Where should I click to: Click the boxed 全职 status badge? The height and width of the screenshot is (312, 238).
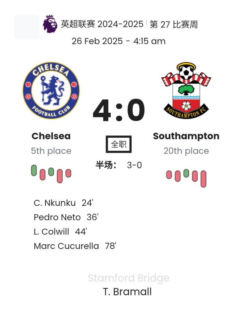point(119,144)
